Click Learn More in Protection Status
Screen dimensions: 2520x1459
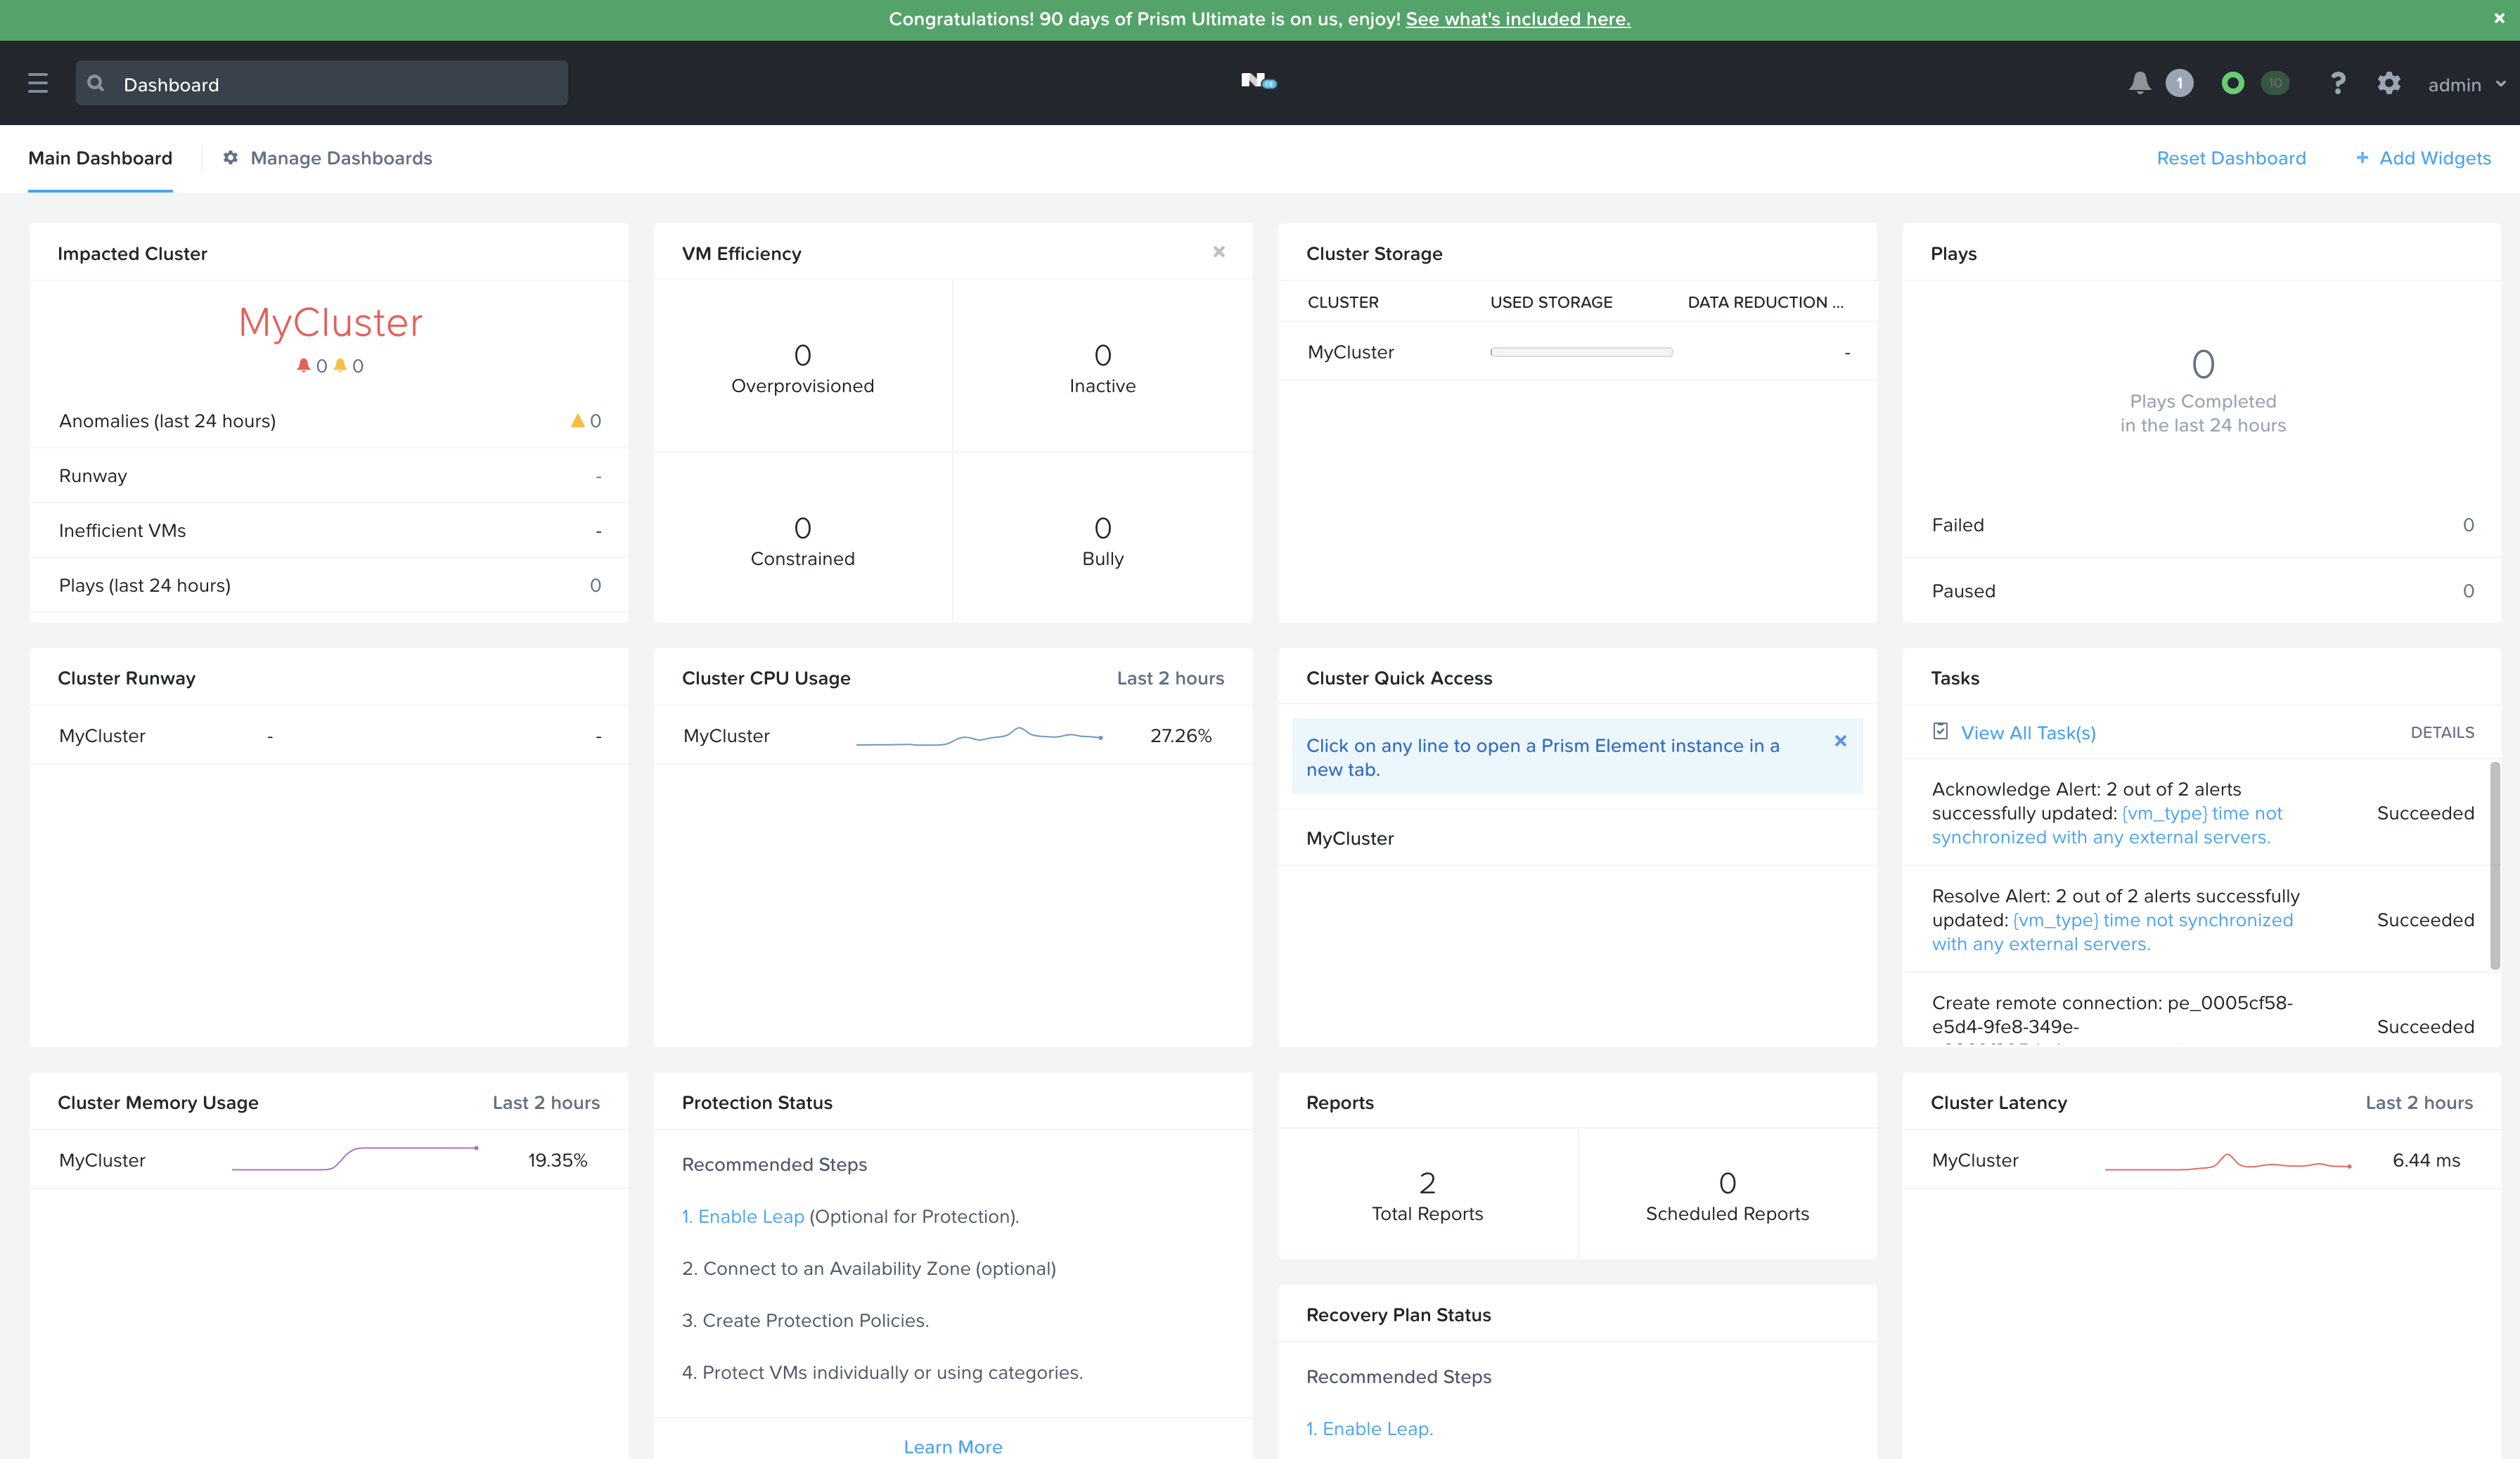coord(953,1446)
